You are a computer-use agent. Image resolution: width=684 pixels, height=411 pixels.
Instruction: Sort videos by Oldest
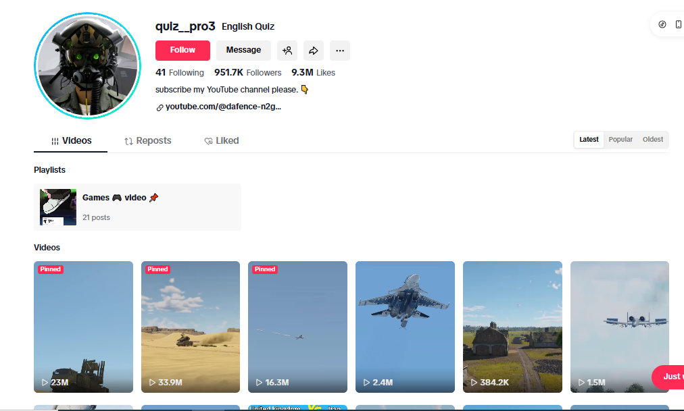pyautogui.click(x=653, y=140)
